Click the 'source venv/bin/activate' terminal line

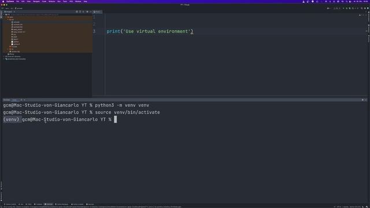[82, 113]
